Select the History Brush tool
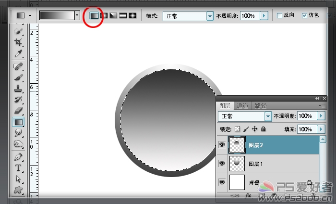This screenshot has height=204, width=336. coord(18,100)
